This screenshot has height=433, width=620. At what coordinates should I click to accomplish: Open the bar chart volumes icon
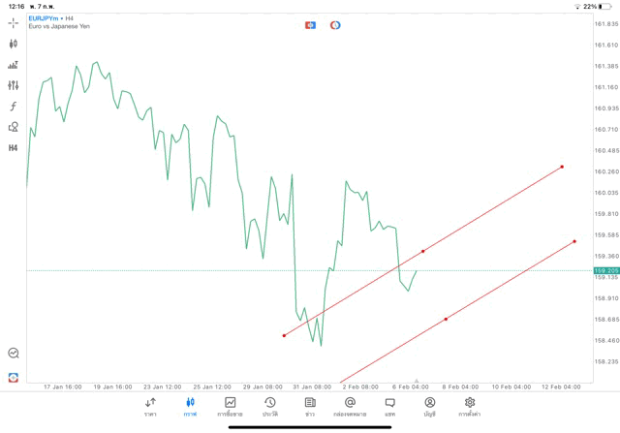[14, 65]
